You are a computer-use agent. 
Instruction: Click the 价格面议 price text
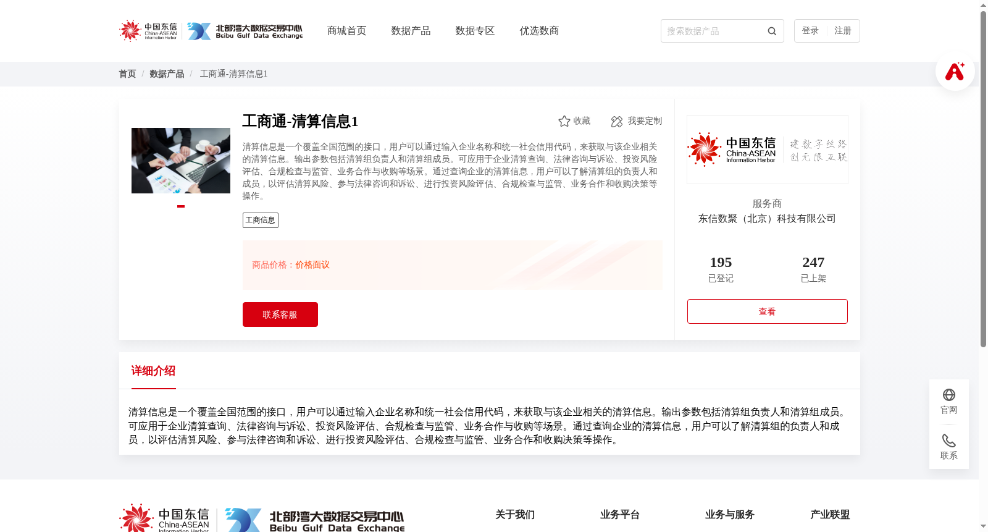(x=312, y=265)
